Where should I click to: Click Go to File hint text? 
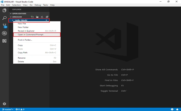click(x=112, y=75)
